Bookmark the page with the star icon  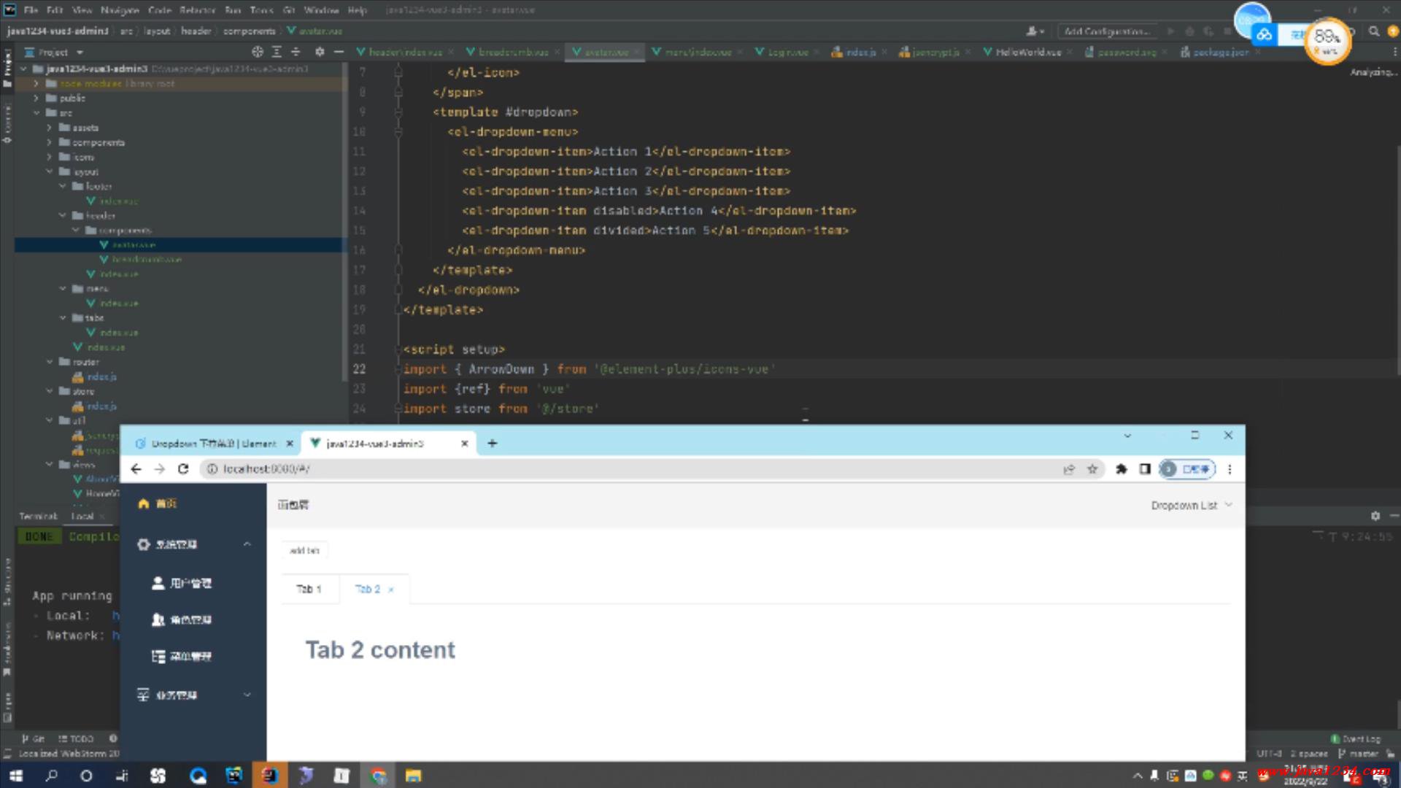[x=1092, y=469]
